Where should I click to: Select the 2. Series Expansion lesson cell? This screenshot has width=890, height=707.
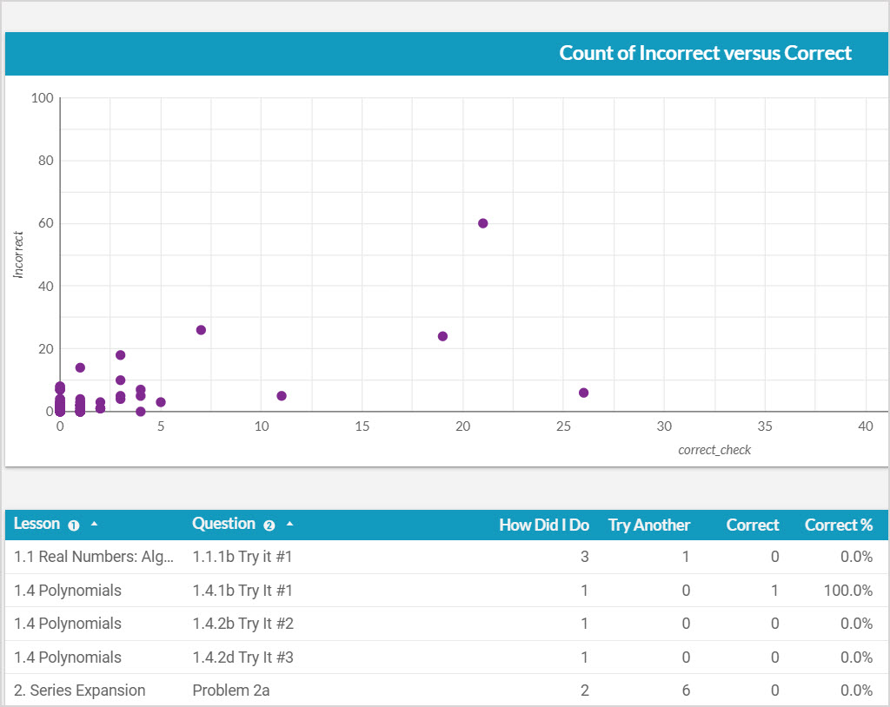[80, 690]
